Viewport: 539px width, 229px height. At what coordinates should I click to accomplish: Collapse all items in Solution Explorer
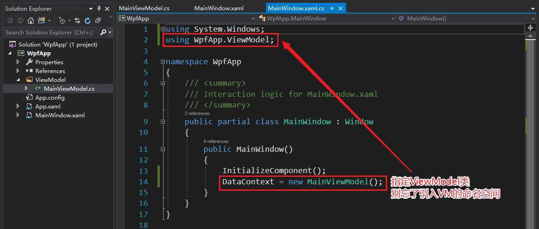(98, 20)
